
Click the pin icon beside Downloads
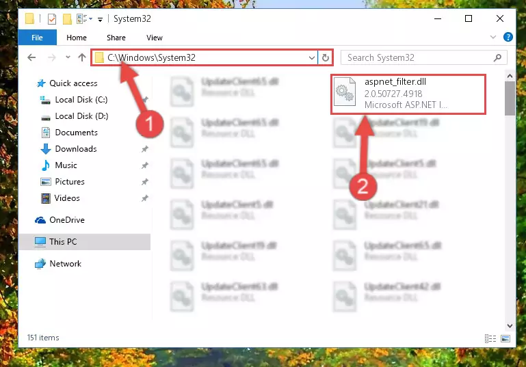tap(144, 149)
